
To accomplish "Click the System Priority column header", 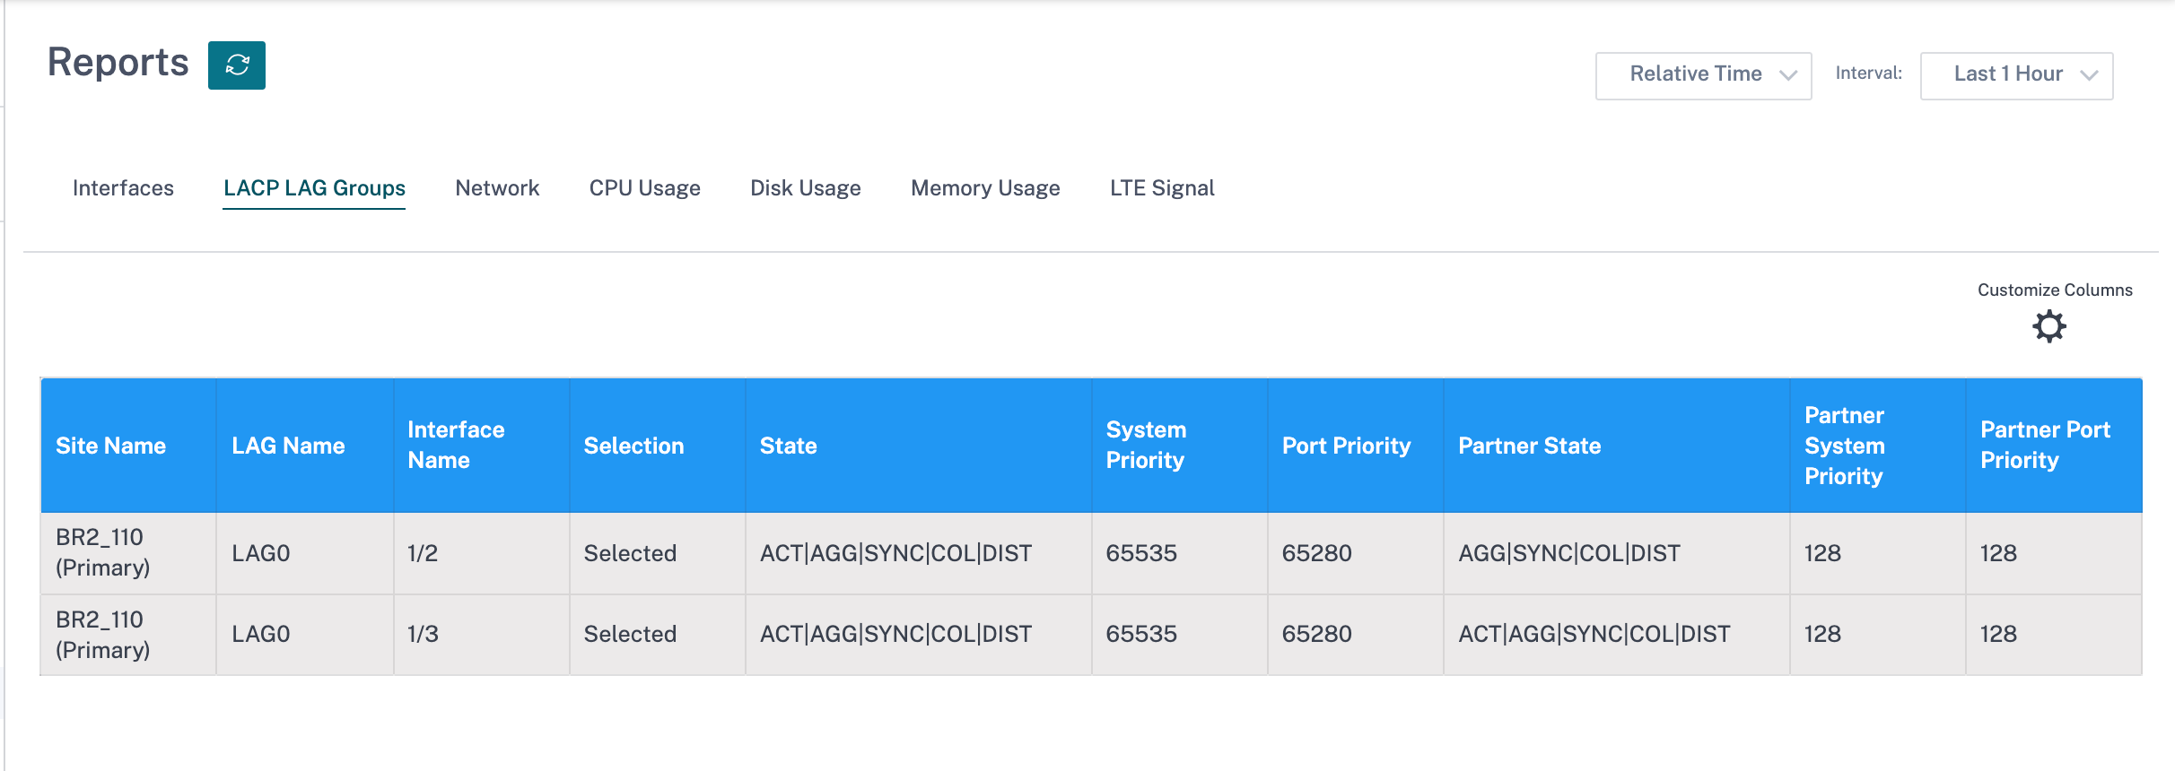I will 1179,446.
